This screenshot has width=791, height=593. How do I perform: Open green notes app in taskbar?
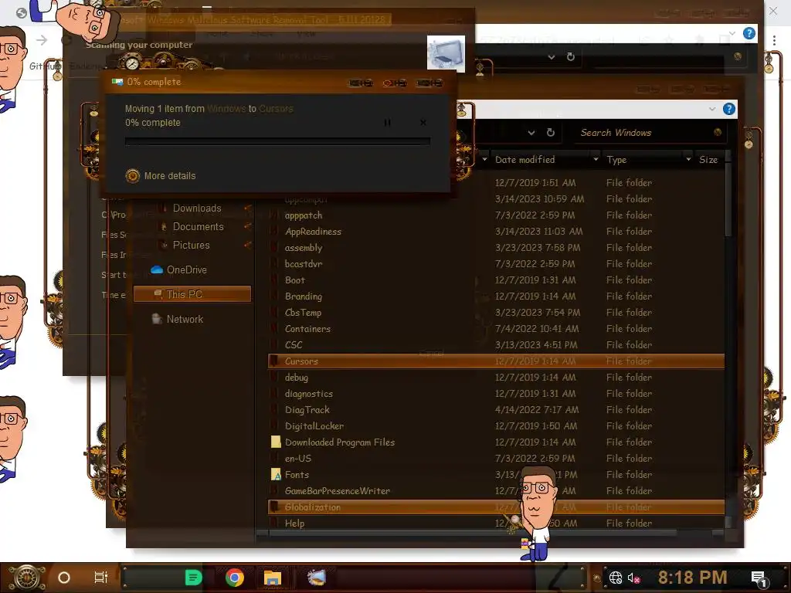(193, 578)
